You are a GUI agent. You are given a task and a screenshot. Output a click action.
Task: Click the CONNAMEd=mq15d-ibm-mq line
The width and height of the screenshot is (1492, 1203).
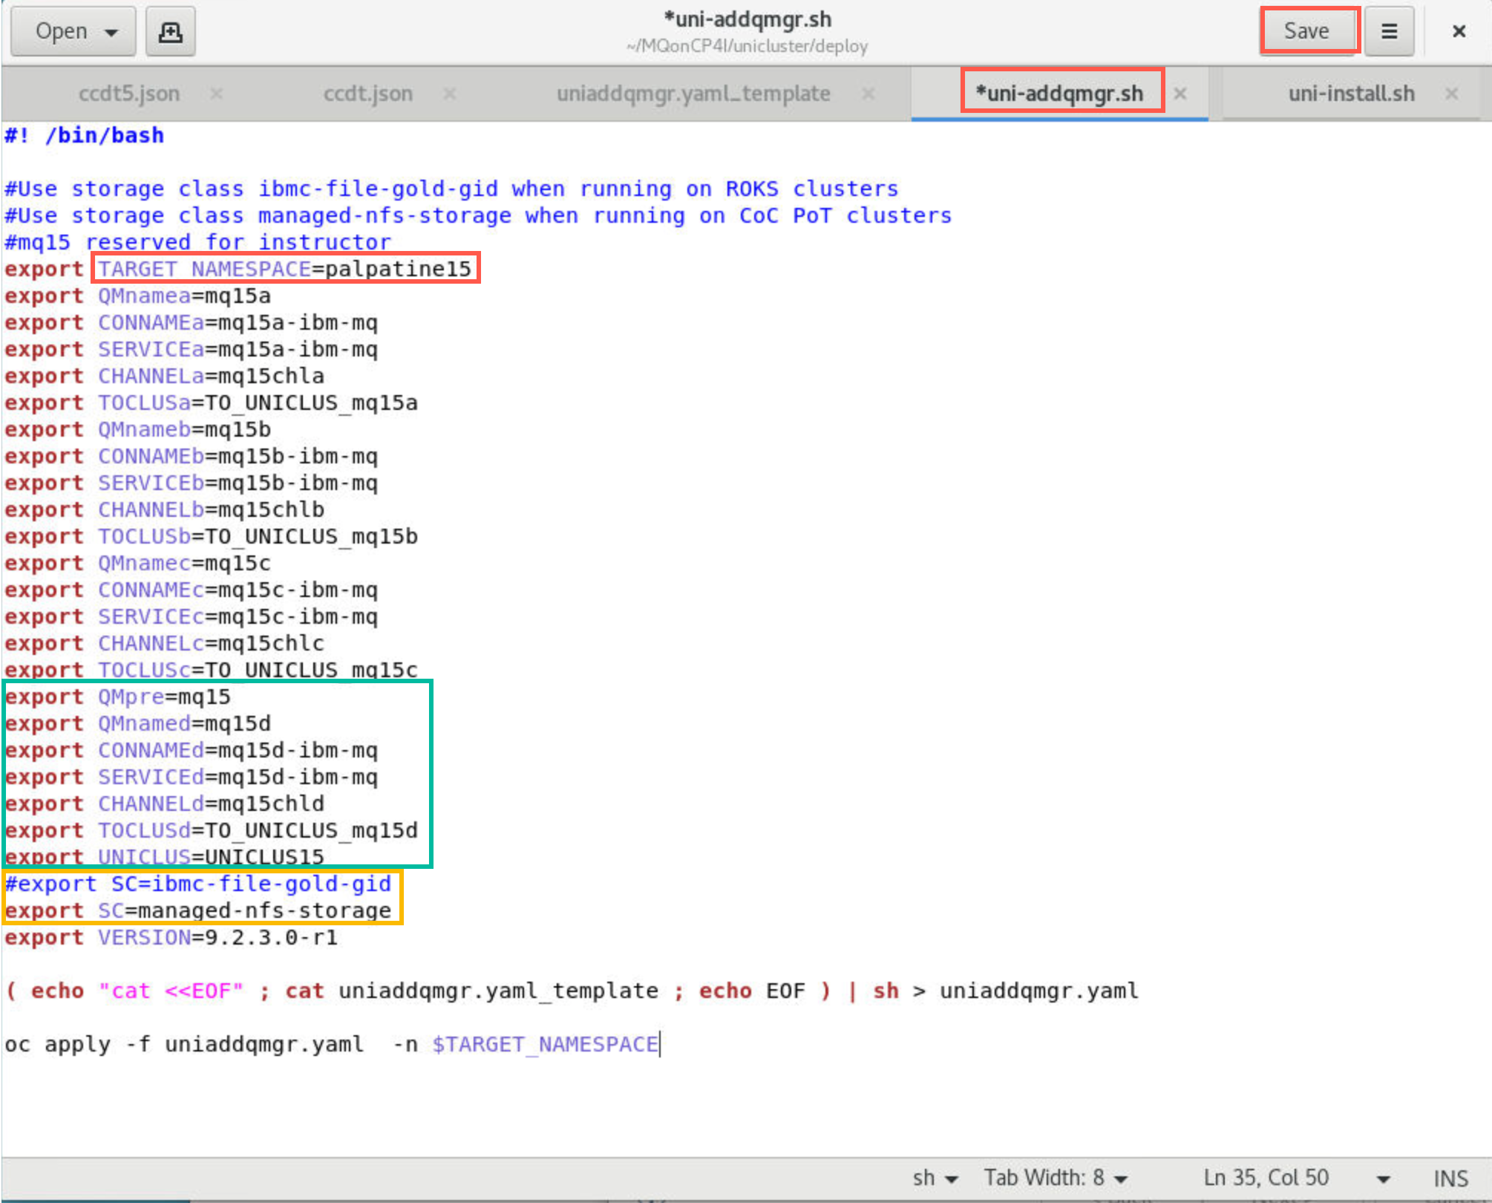(192, 750)
